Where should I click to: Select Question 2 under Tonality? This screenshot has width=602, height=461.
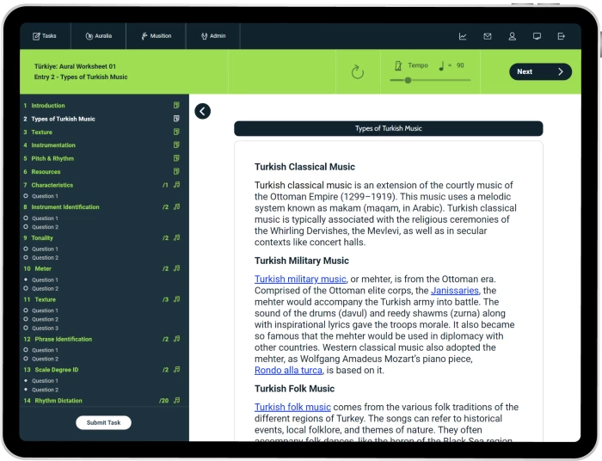[x=45, y=258]
